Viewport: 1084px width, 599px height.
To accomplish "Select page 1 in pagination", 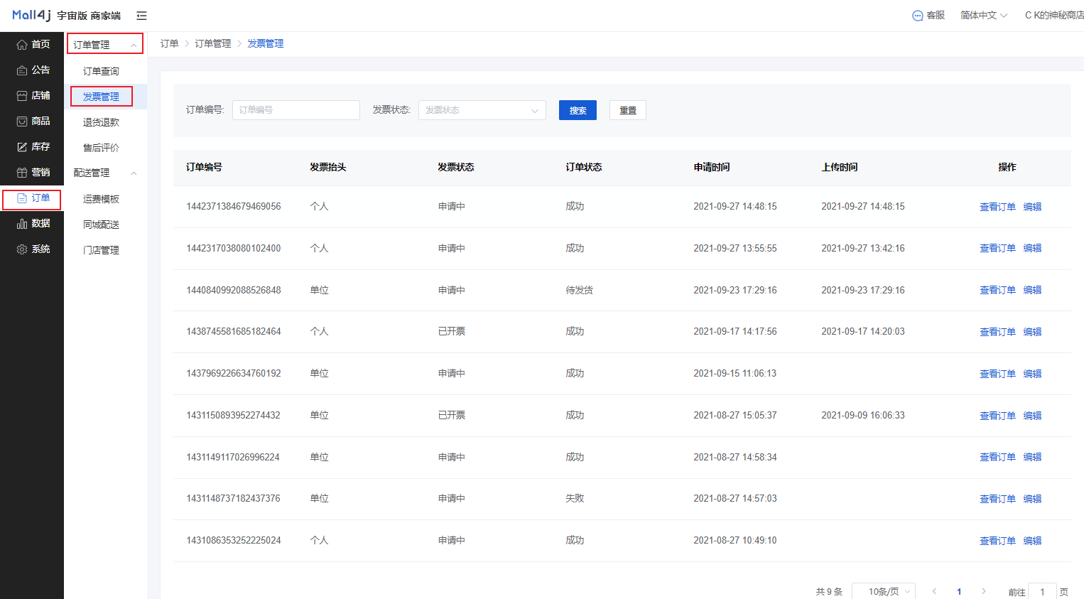I will click(959, 591).
